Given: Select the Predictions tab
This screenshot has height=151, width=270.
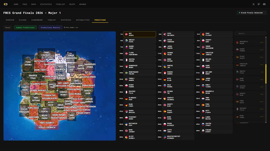Looking at the screenshot, I should 100,20.
